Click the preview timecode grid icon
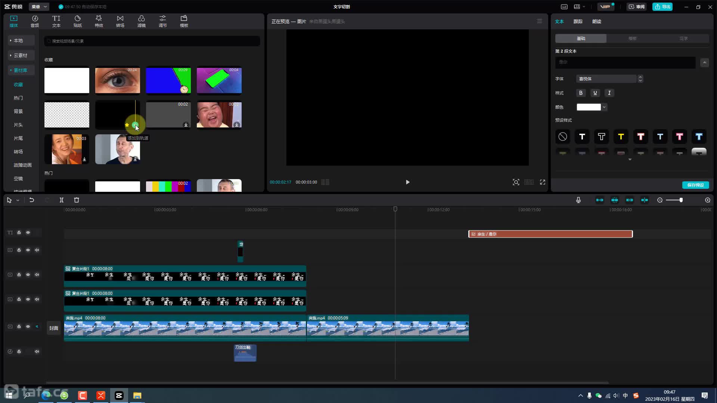 point(325,182)
